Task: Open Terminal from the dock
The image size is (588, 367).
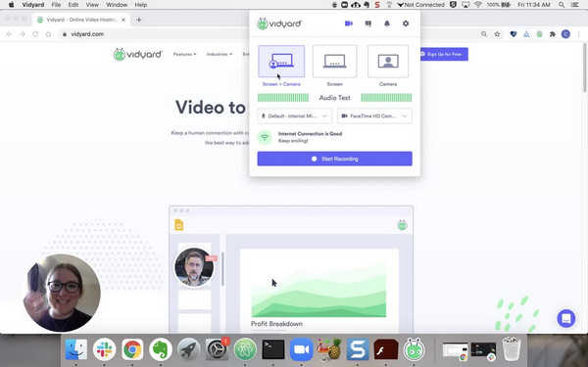Action: [x=273, y=349]
